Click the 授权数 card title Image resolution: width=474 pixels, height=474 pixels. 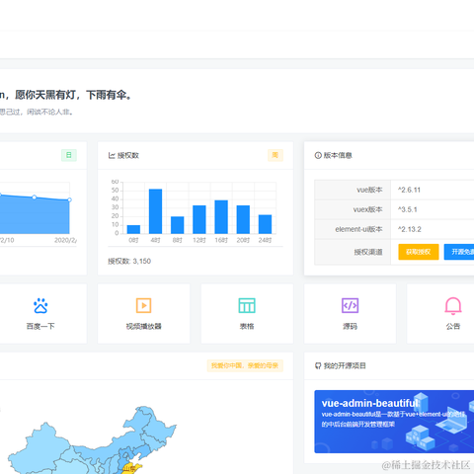[x=128, y=155]
